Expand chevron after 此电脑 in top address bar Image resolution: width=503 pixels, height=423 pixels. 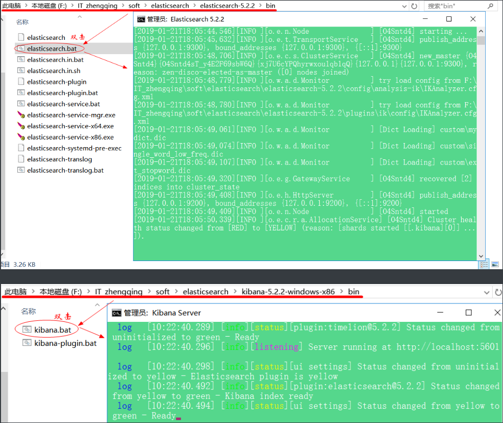coord(26,6)
